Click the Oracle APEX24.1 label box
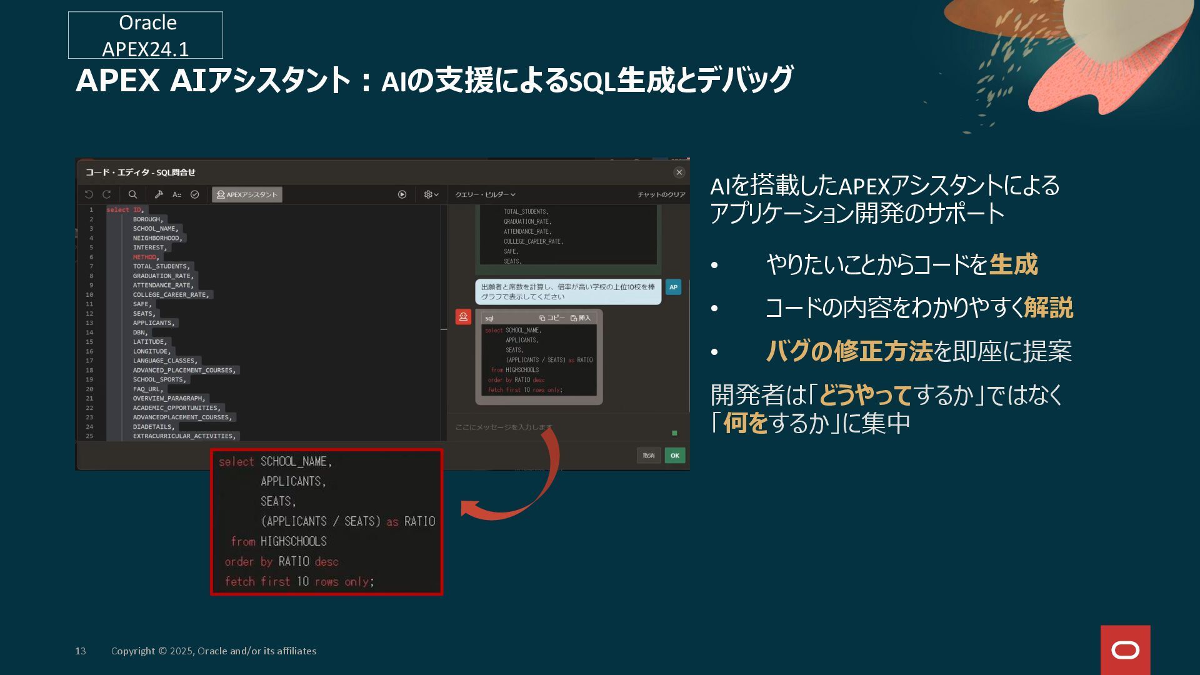Image resolution: width=1200 pixels, height=675 pixels. pyautogui.click(x=146, y=35)
